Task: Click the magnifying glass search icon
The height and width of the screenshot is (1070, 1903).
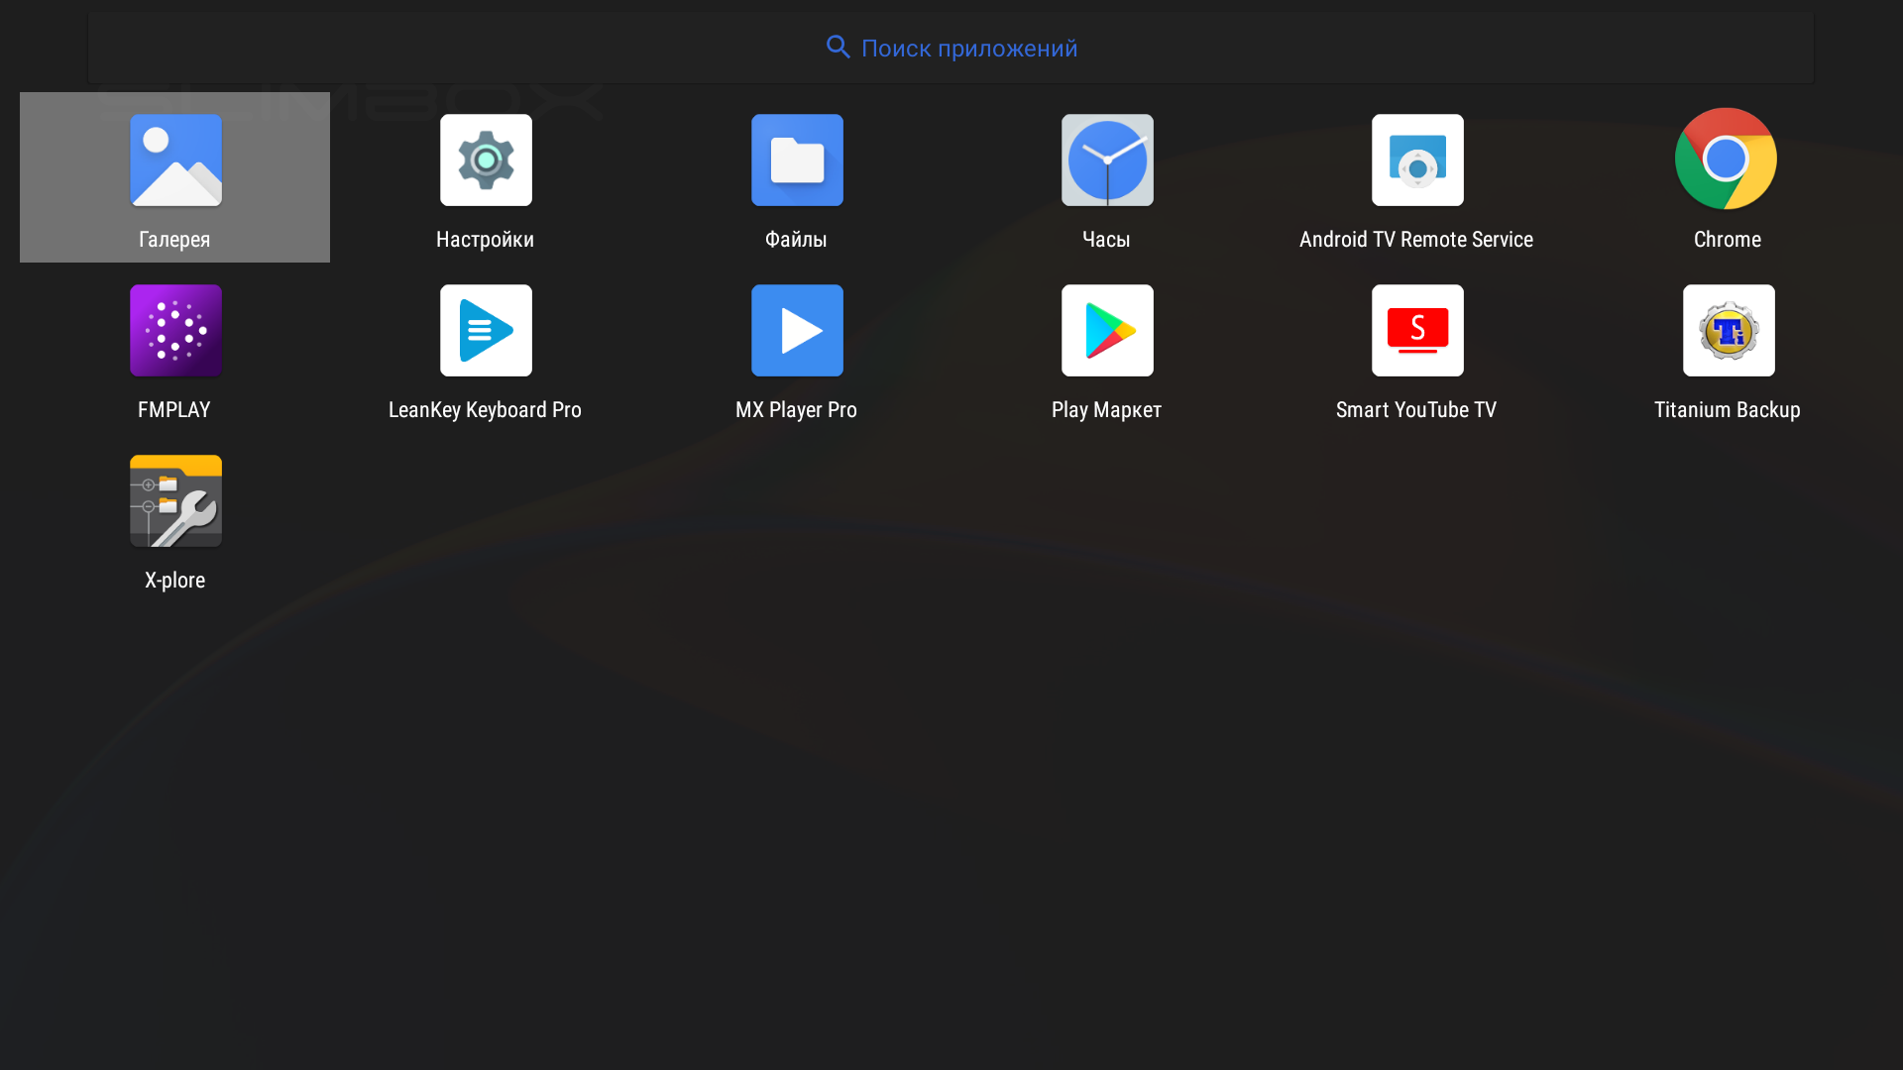Action: (x=839, y=48)
